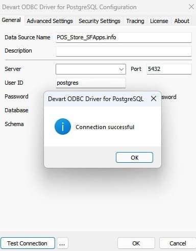Click the Database label
The height and width of the screenshot is (251, 196).
coord(16,110)
